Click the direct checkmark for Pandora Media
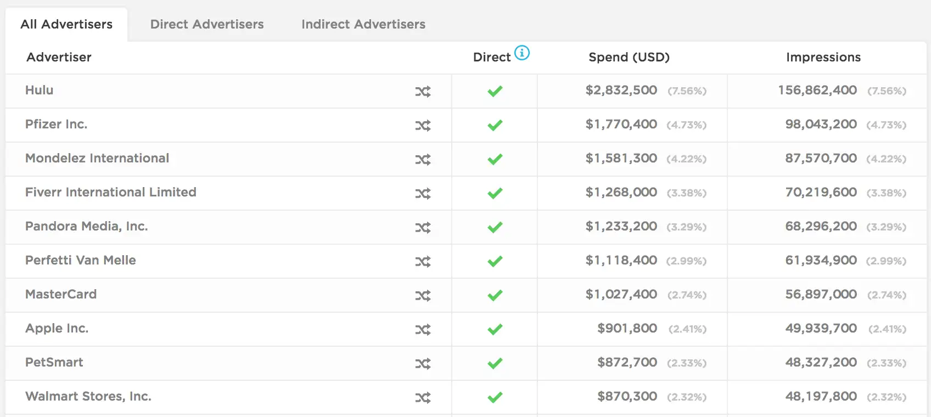The image size is (931, 417). 495,227
